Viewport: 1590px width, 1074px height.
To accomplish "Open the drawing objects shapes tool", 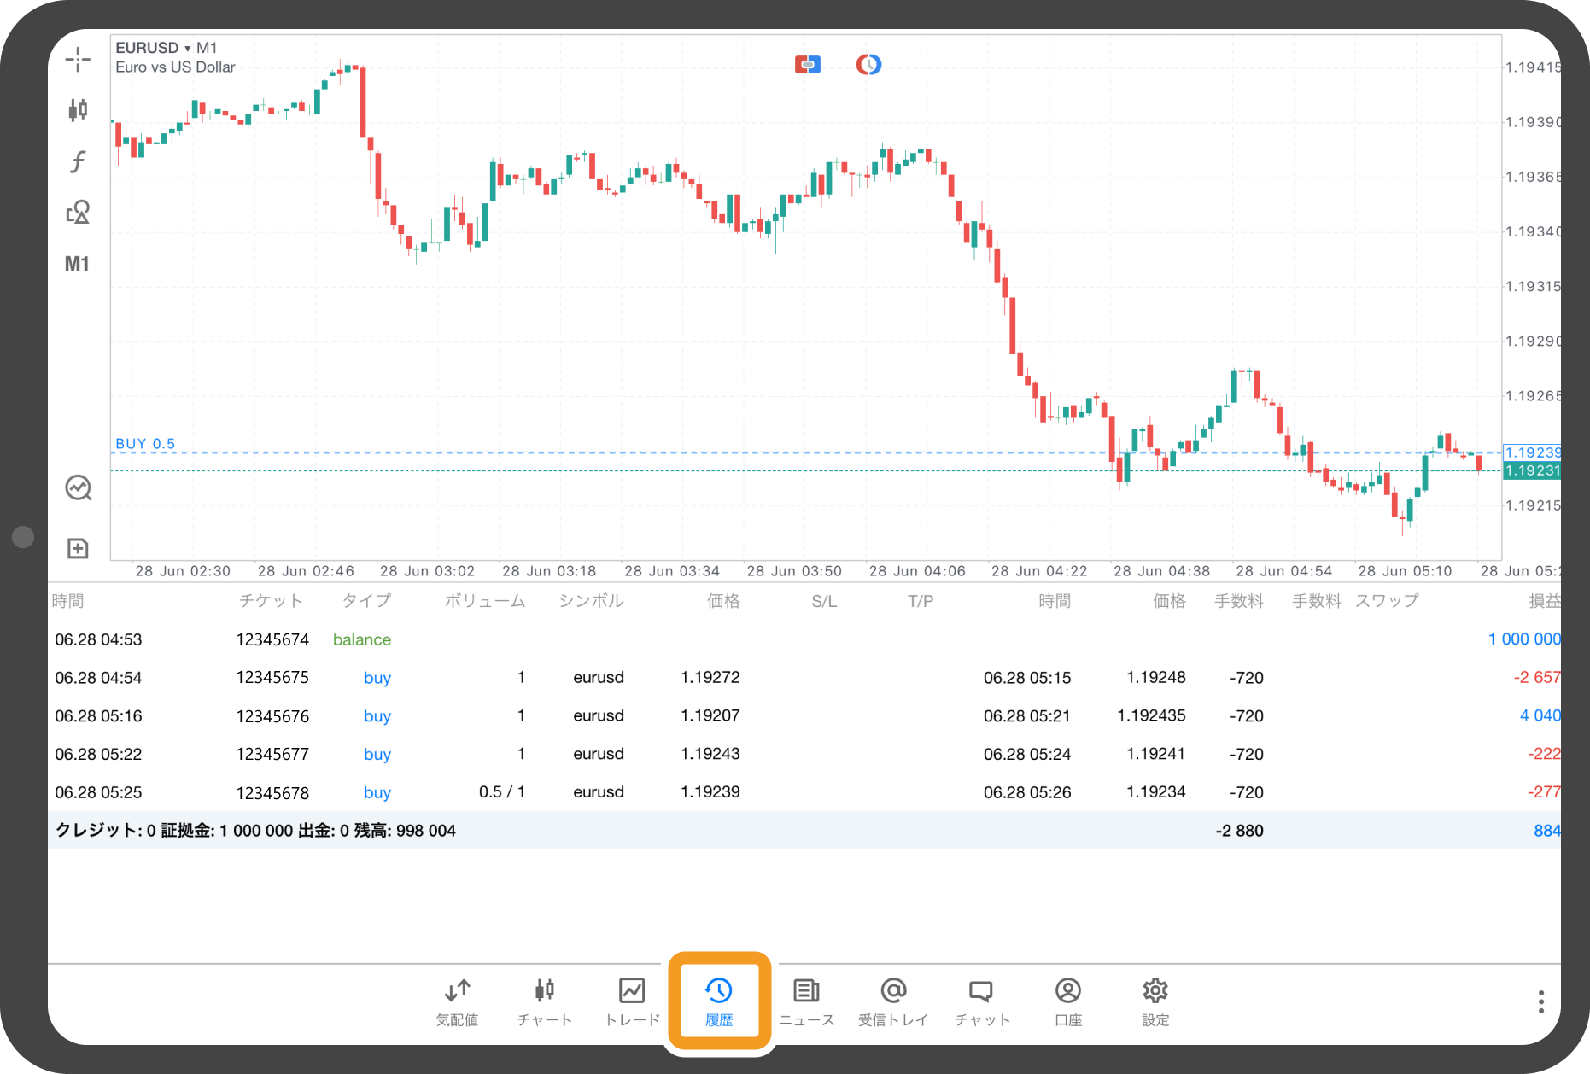I will [x=78, y=212].
